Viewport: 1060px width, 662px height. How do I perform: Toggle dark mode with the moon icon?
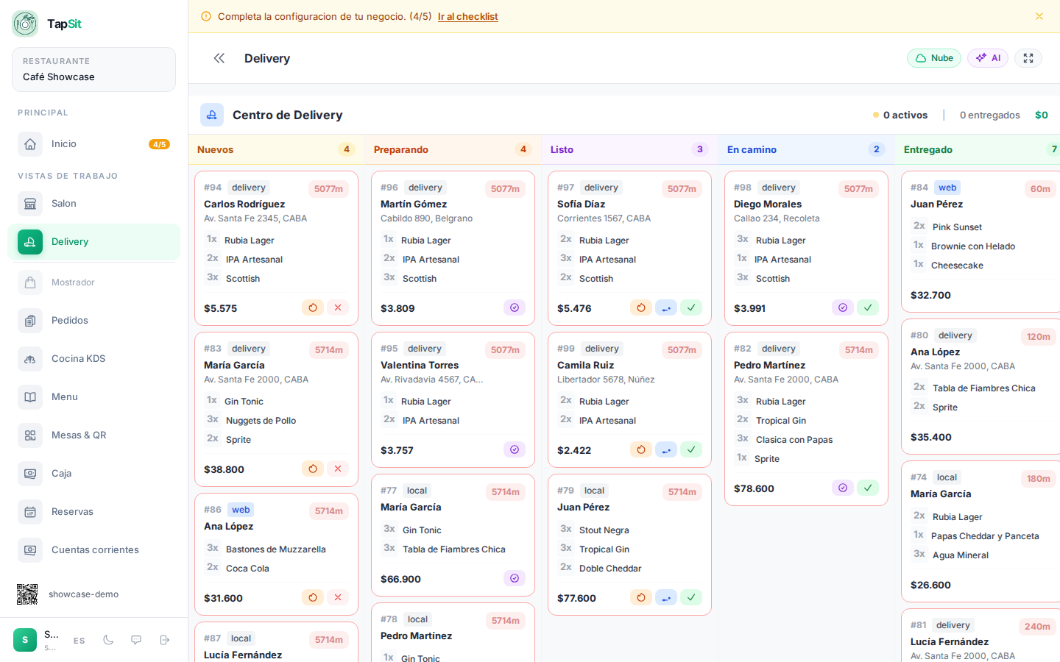(x=108, y=640)
